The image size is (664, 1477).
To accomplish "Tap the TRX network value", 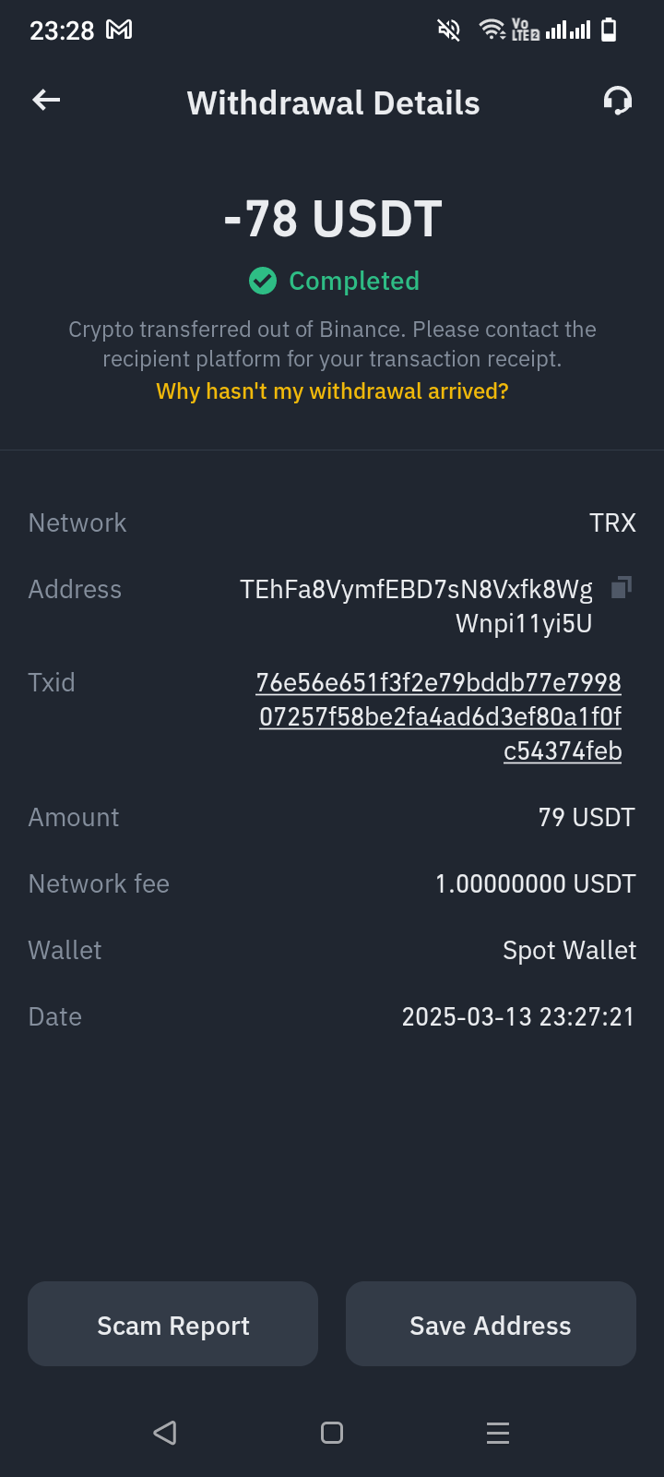I will click(612, 523).
